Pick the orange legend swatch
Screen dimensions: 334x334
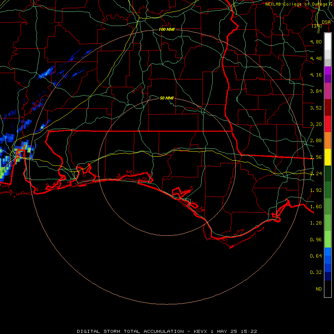(328, 141)
